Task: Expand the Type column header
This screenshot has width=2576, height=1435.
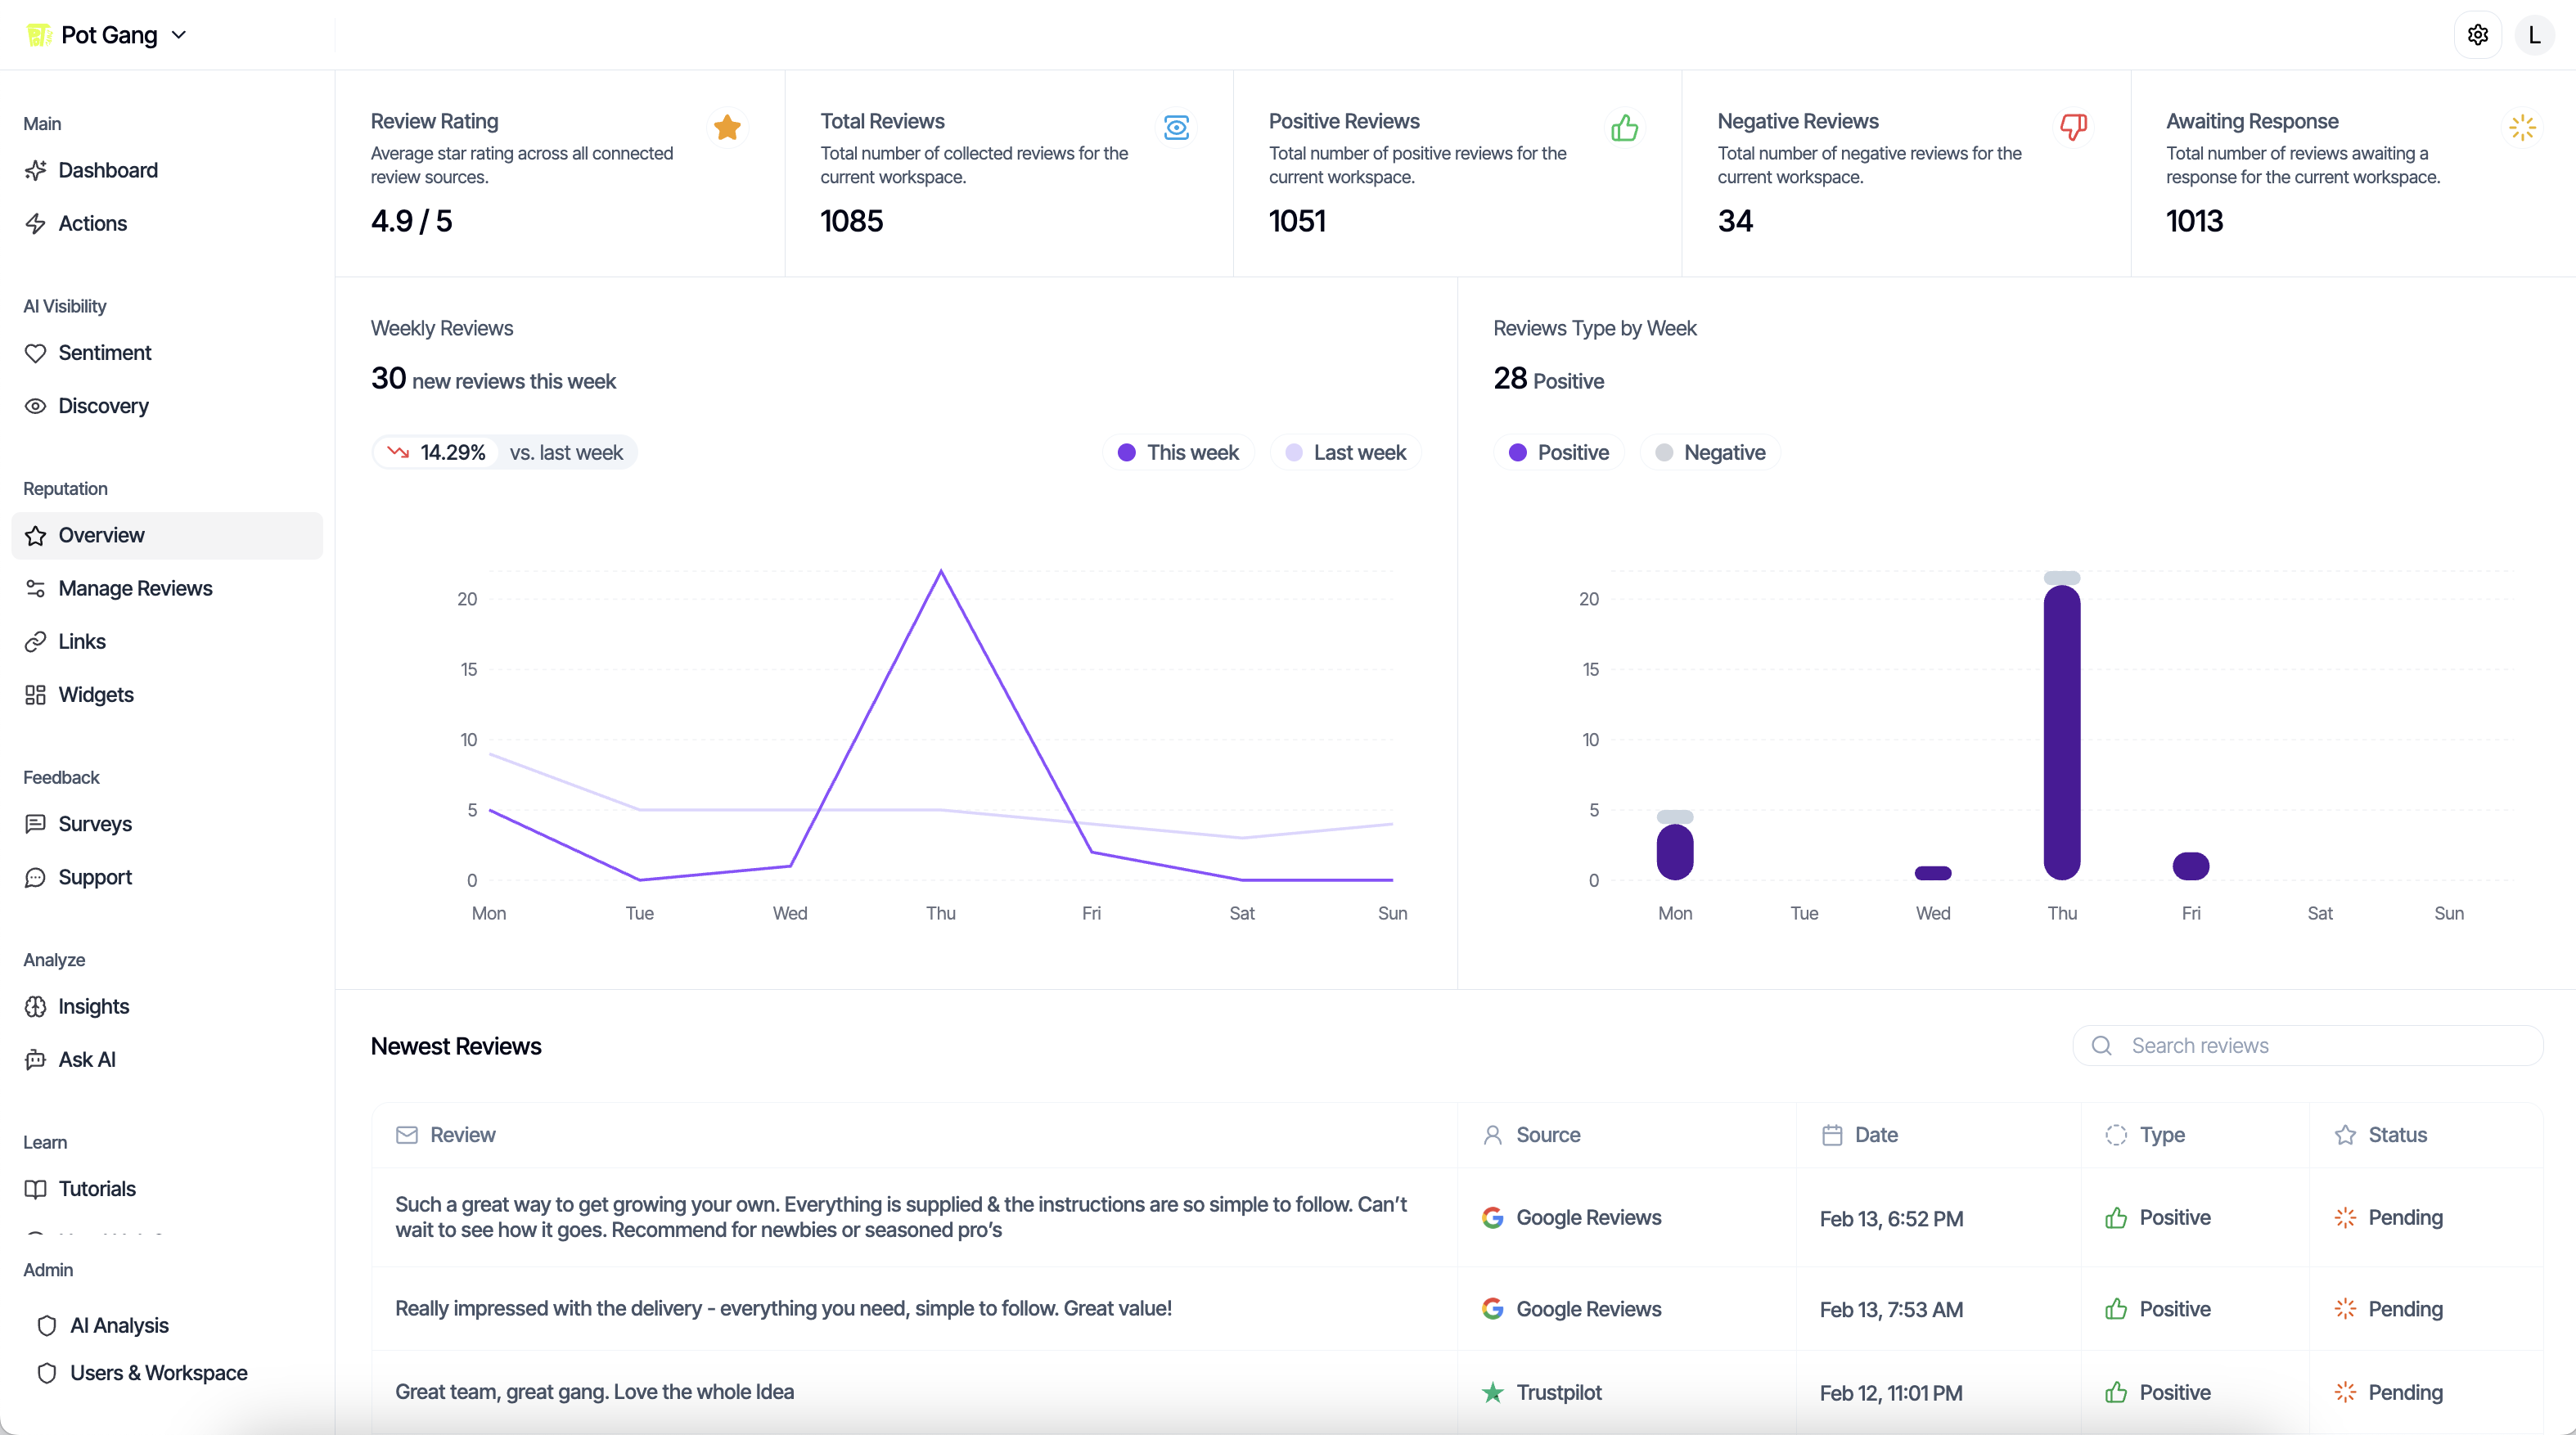Action: coord(2162,1135)
